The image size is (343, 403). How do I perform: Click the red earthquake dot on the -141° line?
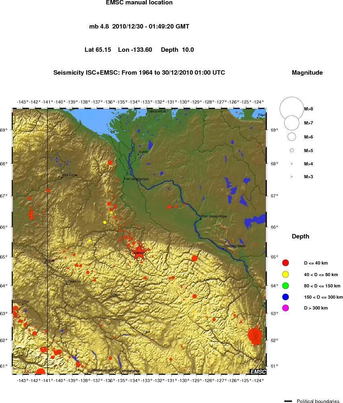[x=48, y=191]
